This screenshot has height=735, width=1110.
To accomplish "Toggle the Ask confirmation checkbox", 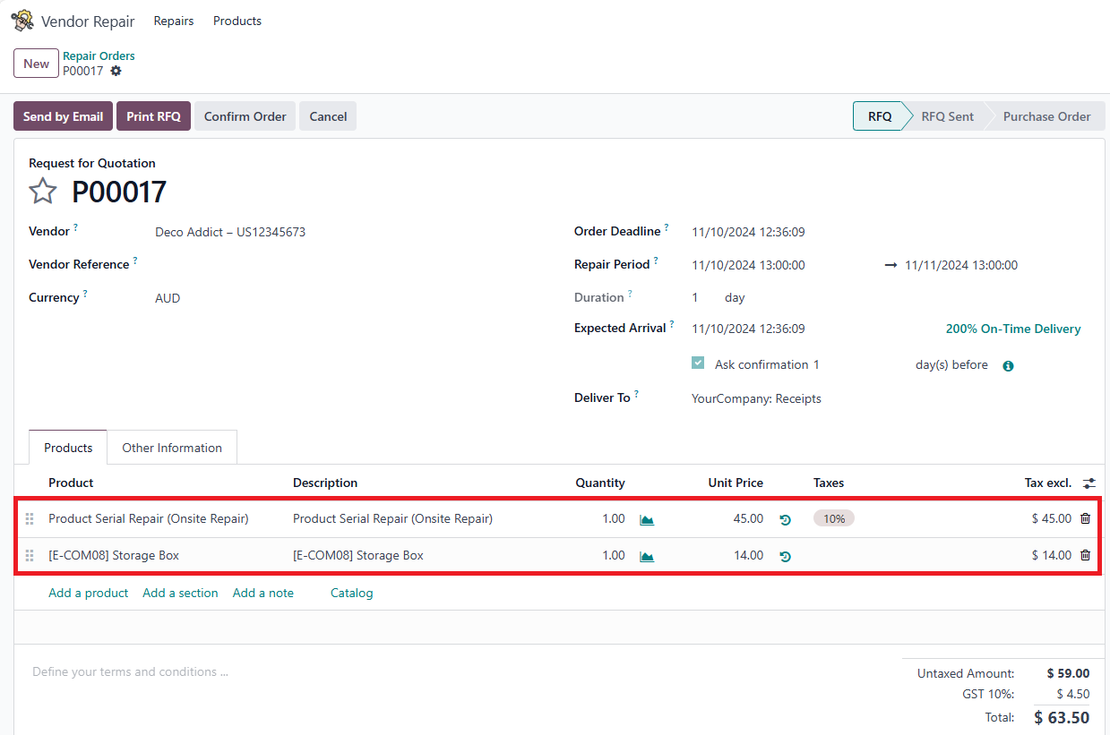I will (698, 363).
